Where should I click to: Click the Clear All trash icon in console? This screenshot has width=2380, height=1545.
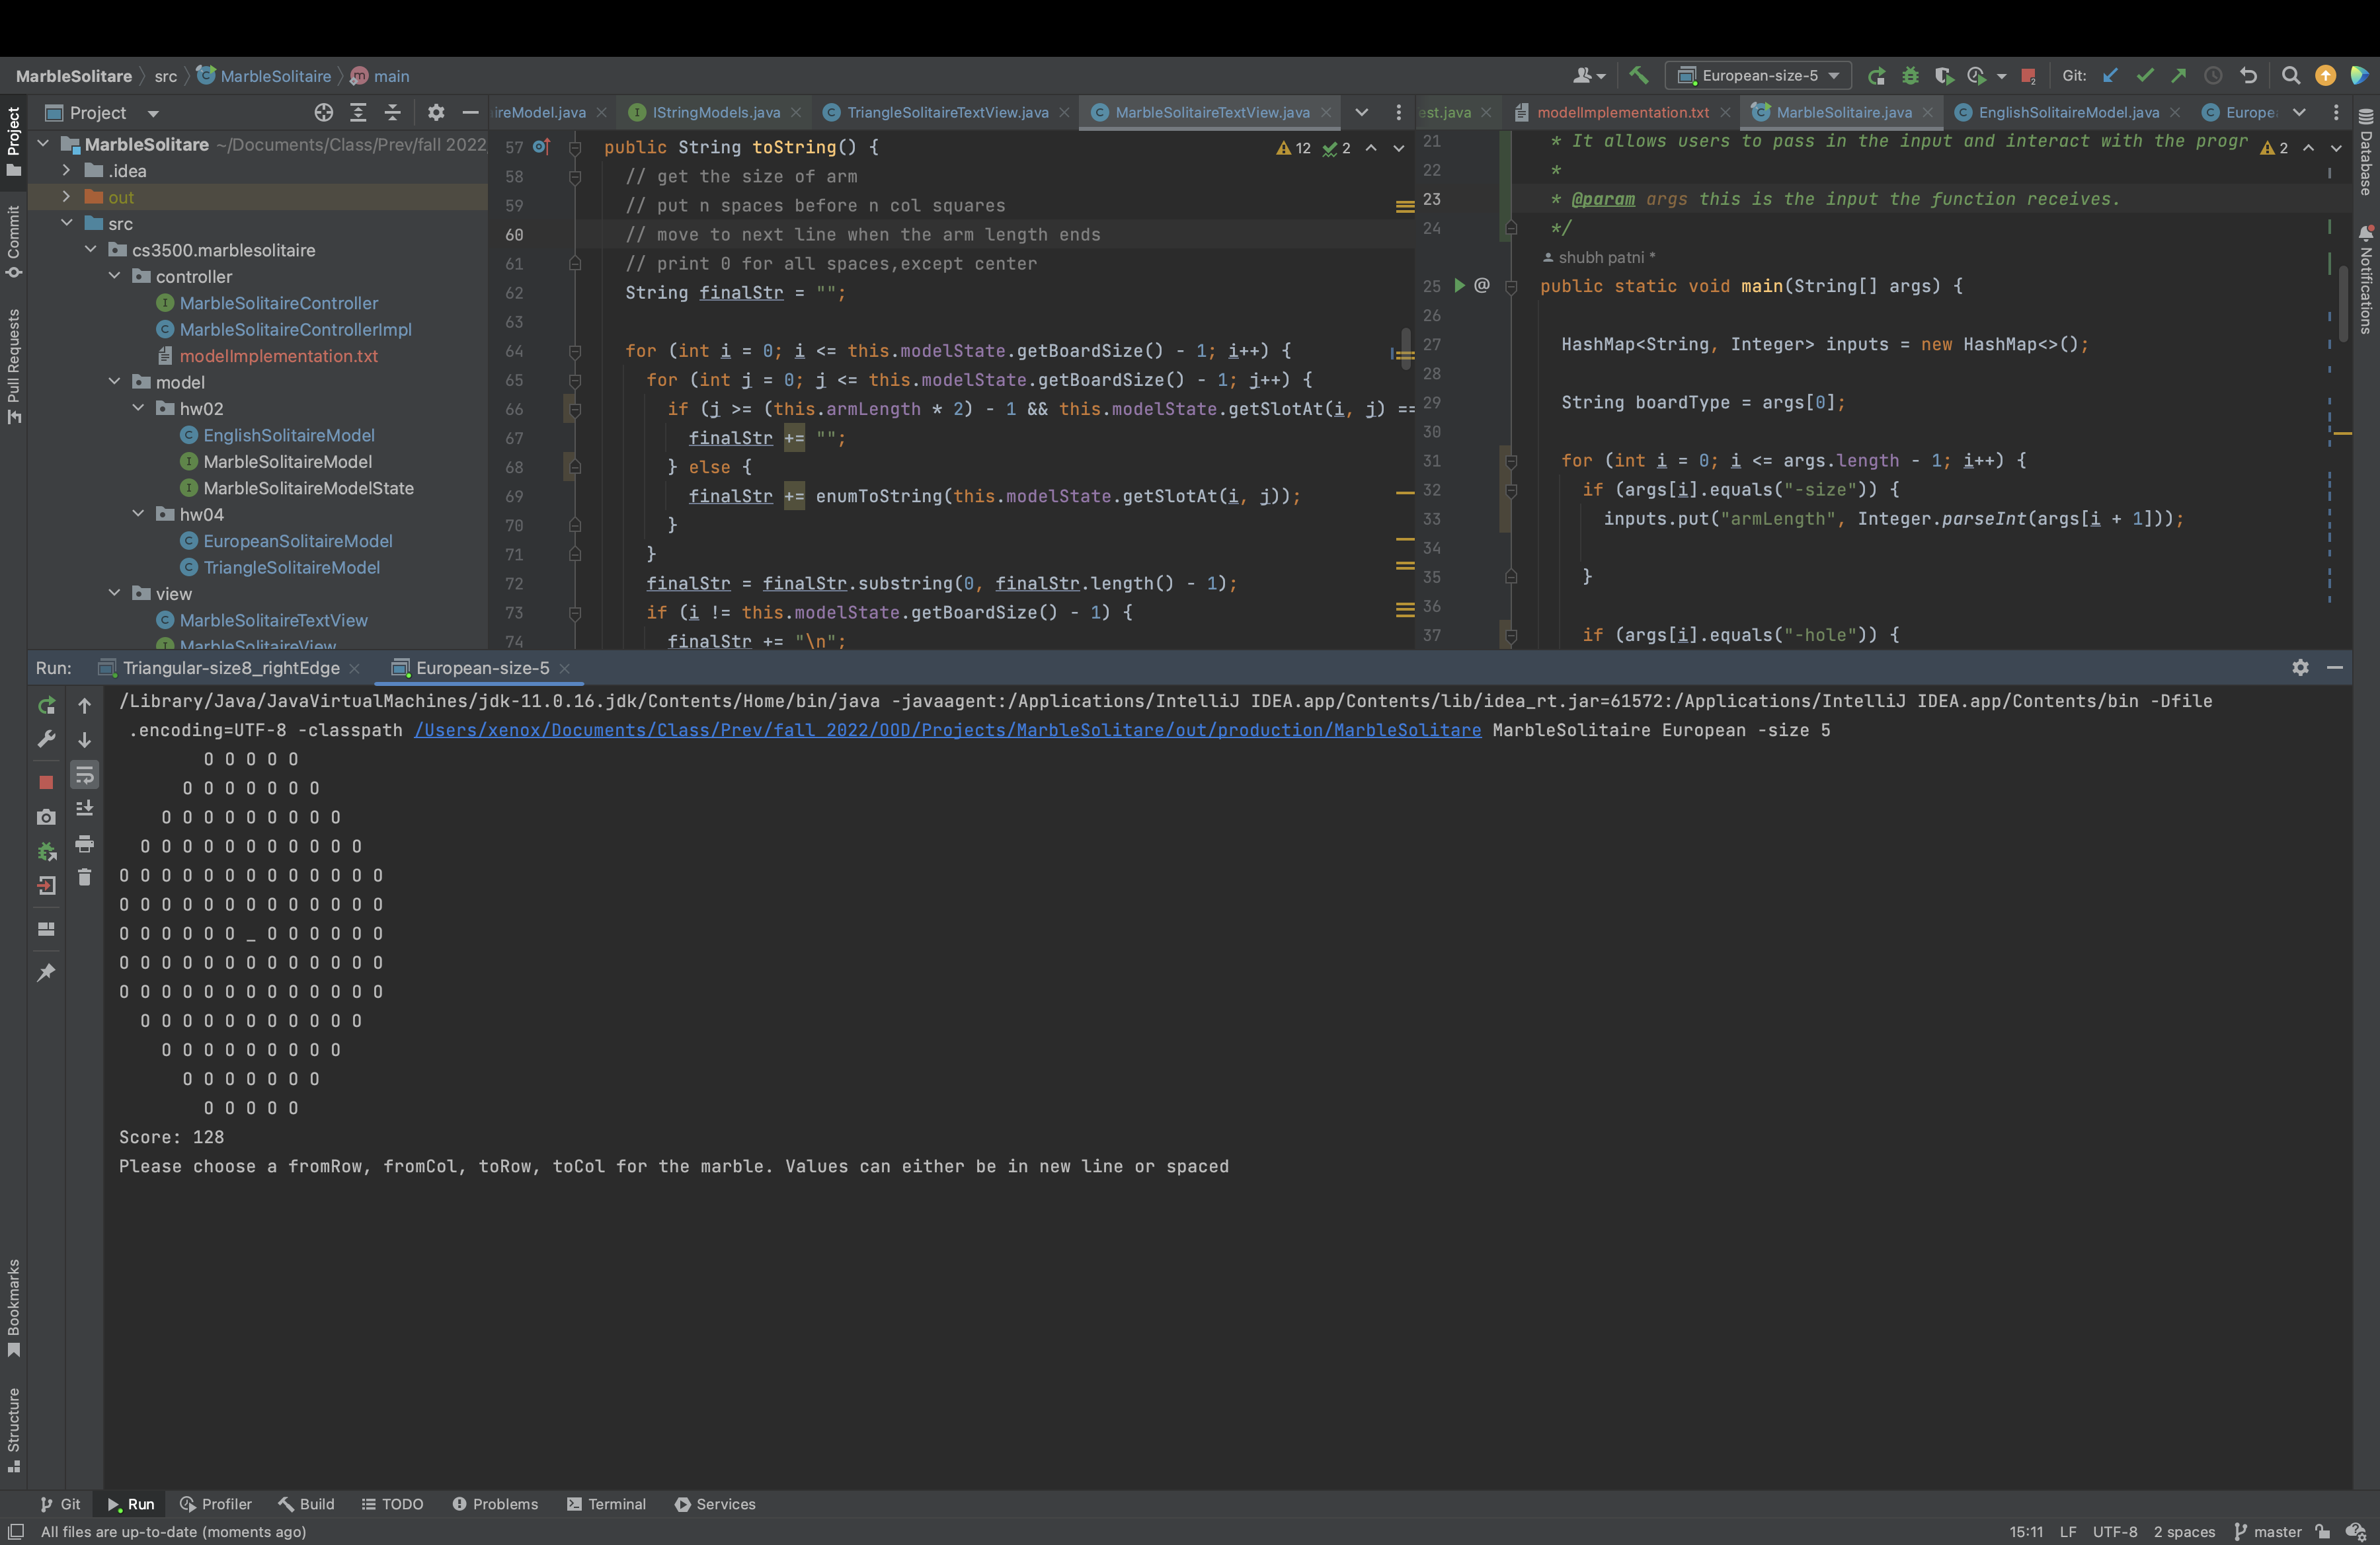pos(85,878)
